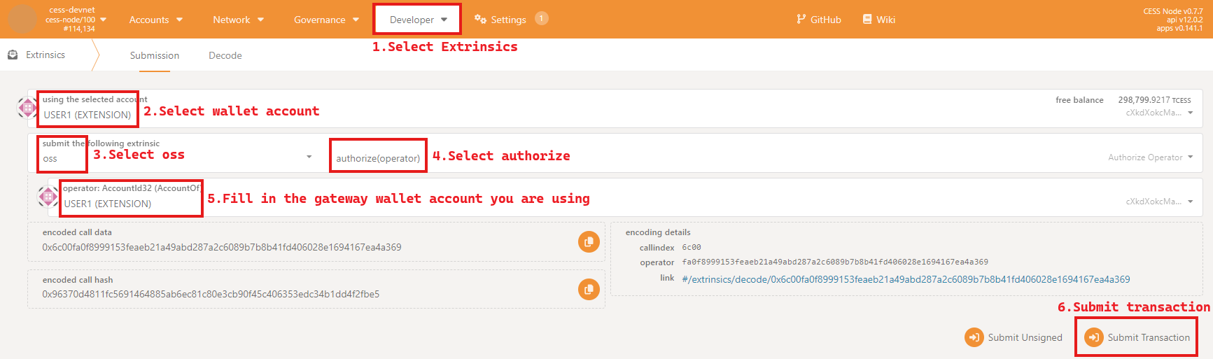Click the Wiki book icon
Screen dimensions: 1213x359
coord(867,19)
